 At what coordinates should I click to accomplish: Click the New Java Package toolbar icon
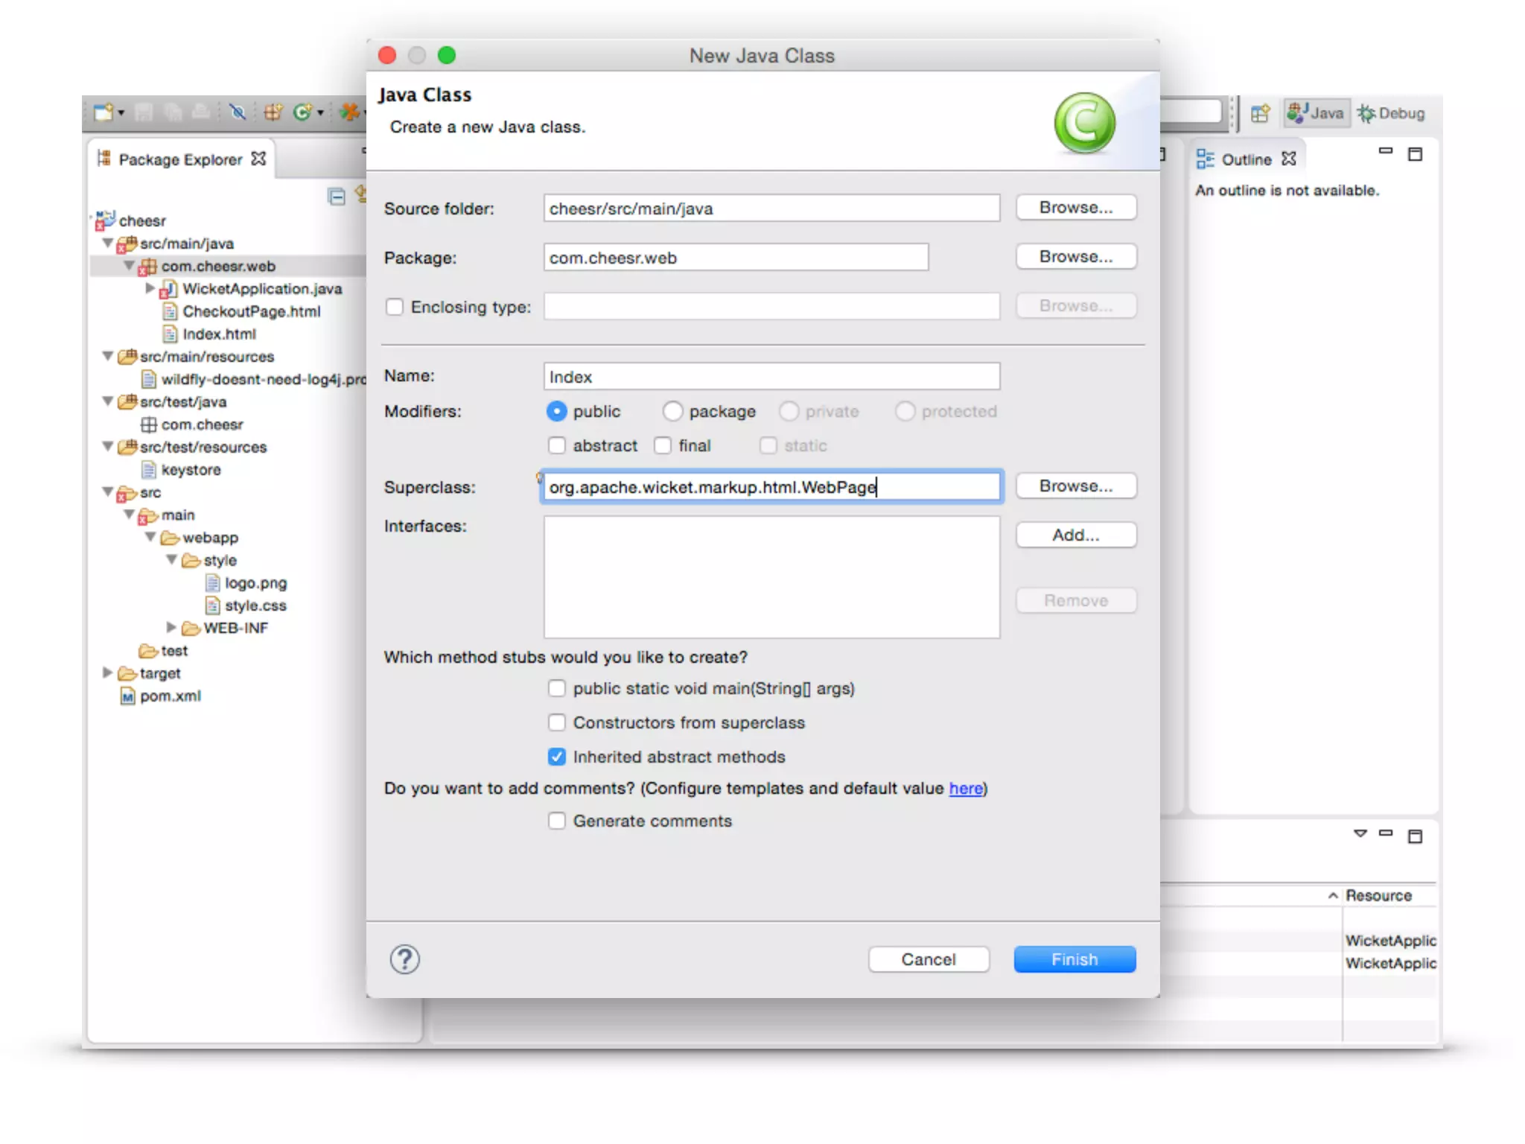pyautogui.click(x=273, y=112)
